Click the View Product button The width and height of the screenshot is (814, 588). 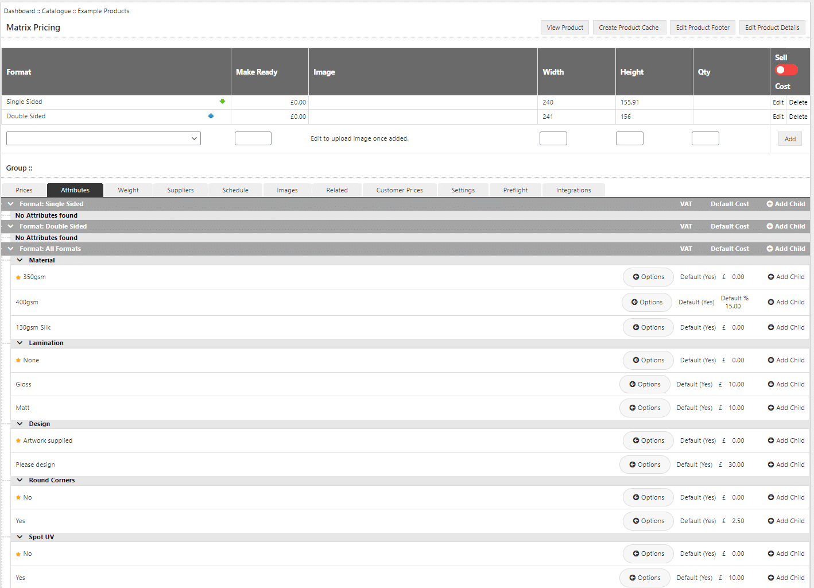[564, 28]
